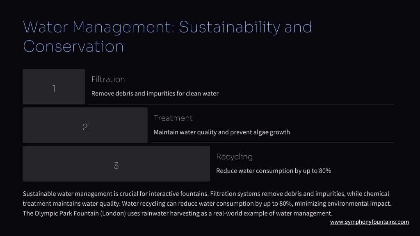Click the word 'Conservation' in the title
The height and width of the screenshot is (236, 420).
coord(73,47)
